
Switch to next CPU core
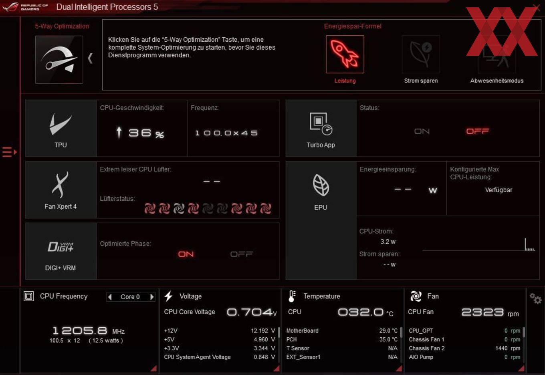point(152,297)
